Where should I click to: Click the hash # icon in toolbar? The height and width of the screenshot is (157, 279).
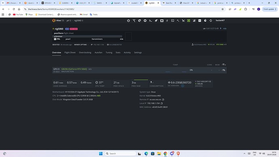point(167,21)
